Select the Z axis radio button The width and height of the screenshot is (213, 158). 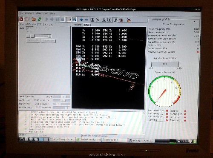click(47, 28)
